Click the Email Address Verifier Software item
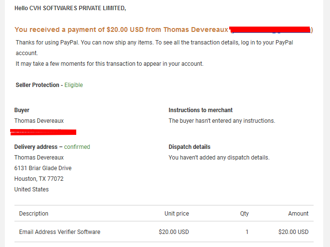 [x=60, y=232]
